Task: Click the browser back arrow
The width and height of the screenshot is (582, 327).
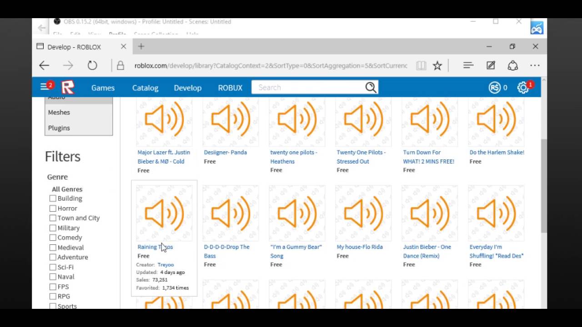Action: 44,65
